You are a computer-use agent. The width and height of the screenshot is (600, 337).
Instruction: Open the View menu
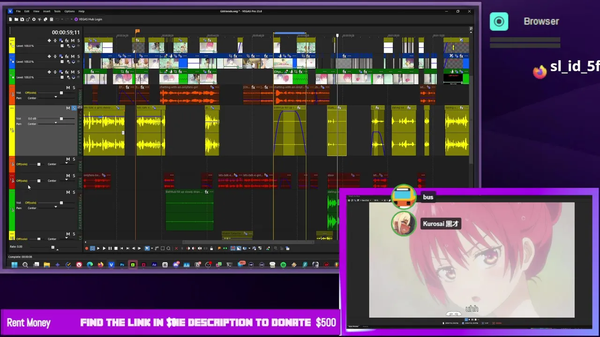coord(36,11)
